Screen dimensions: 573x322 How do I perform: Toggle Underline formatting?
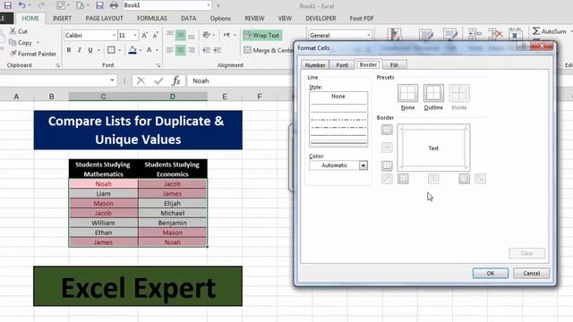[90, 50]
